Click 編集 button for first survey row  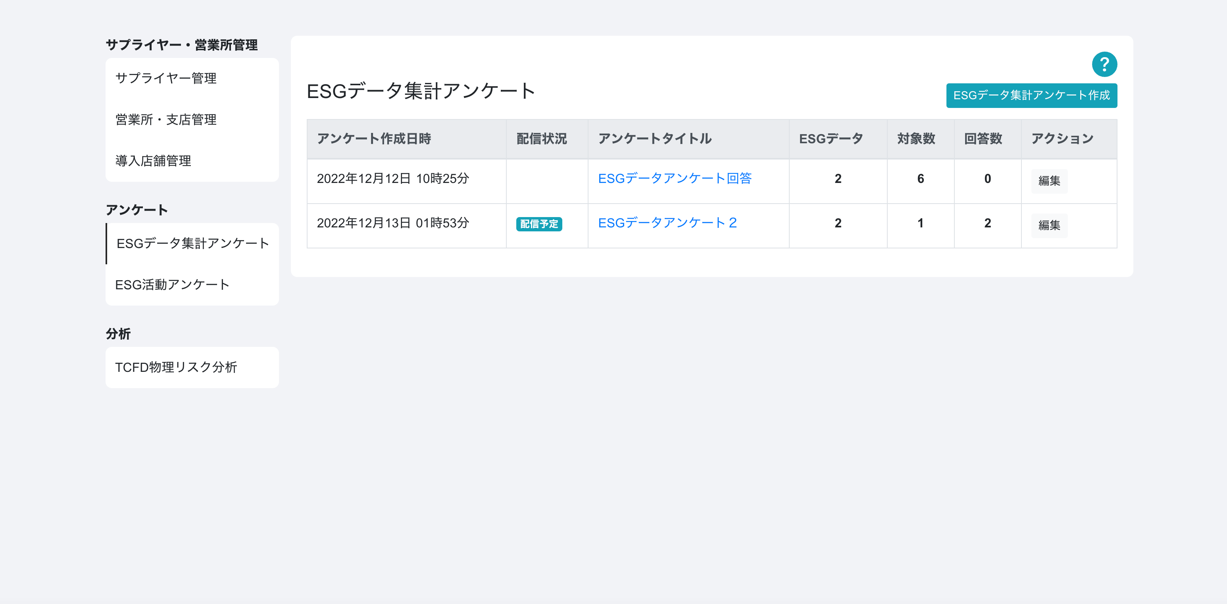pyautogui.click(x=1049, y=181)
